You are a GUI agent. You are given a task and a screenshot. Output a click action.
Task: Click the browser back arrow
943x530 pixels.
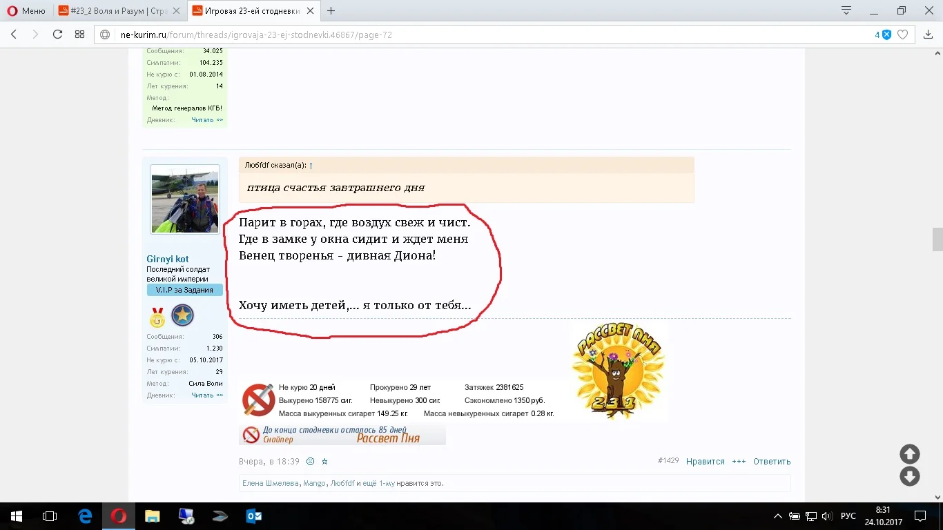click(14, 35)
